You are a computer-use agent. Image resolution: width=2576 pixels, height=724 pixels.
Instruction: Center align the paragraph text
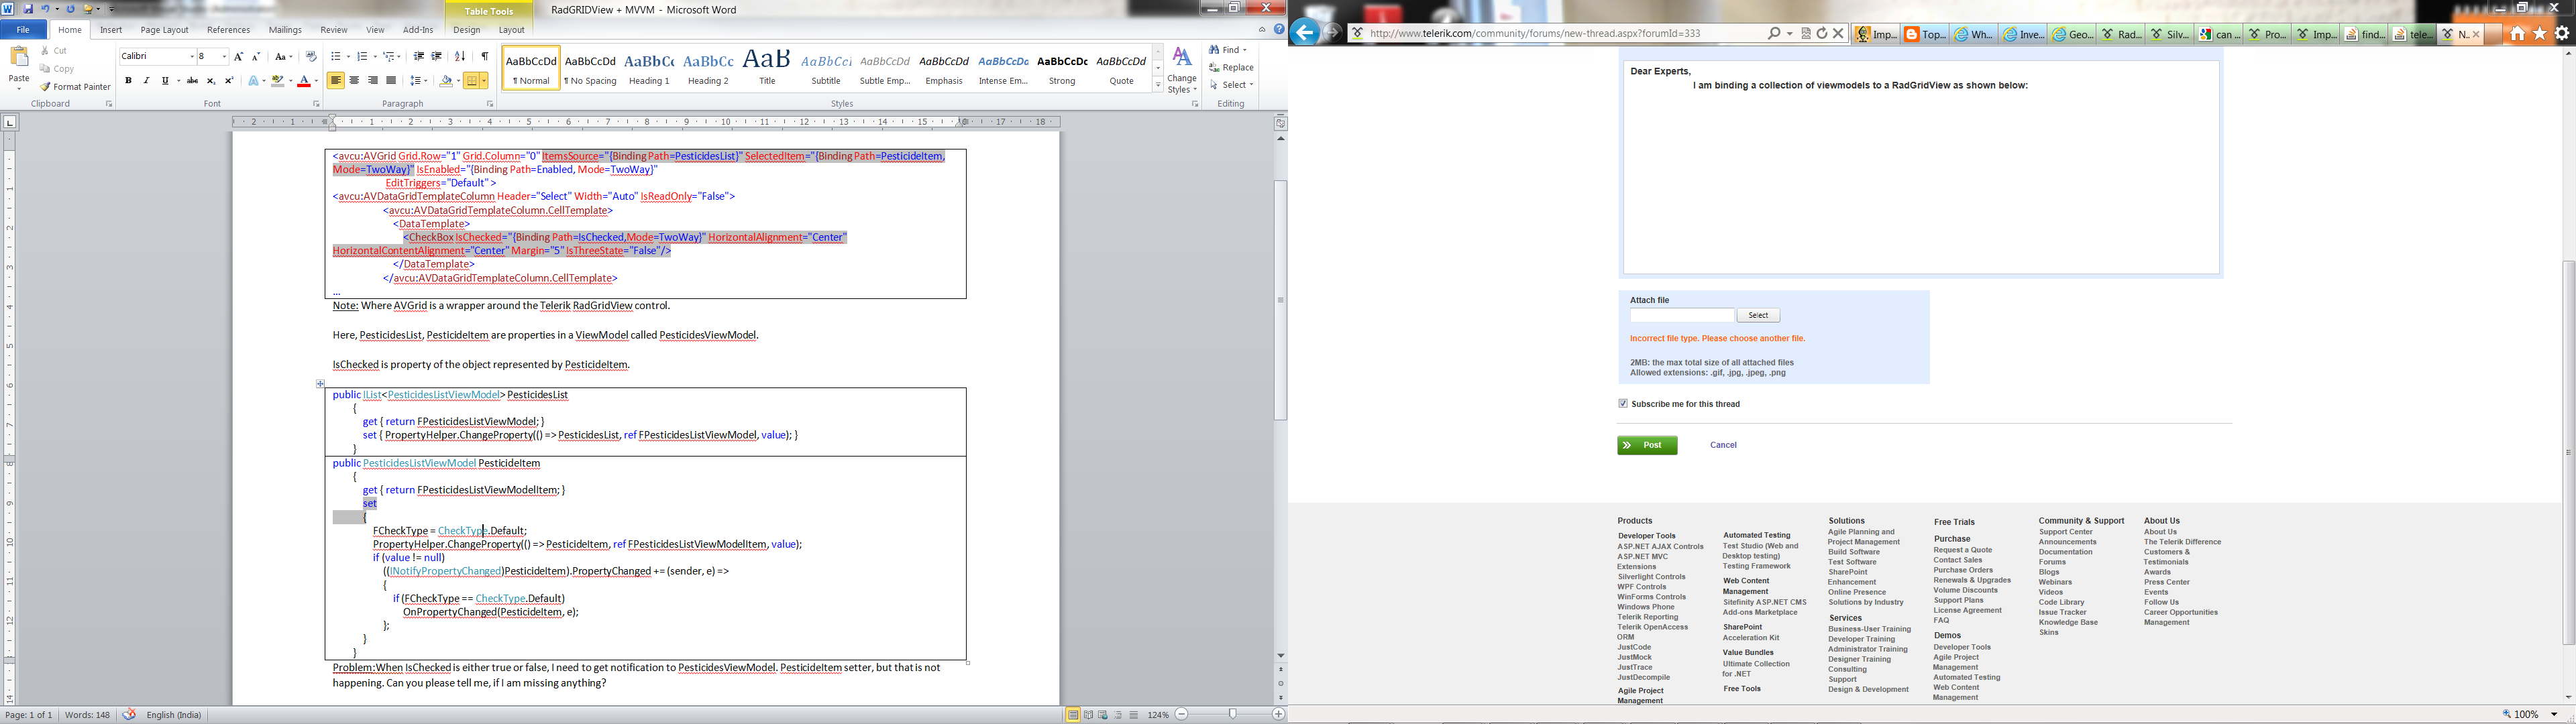pyautogui.click(x=354, y=81)
